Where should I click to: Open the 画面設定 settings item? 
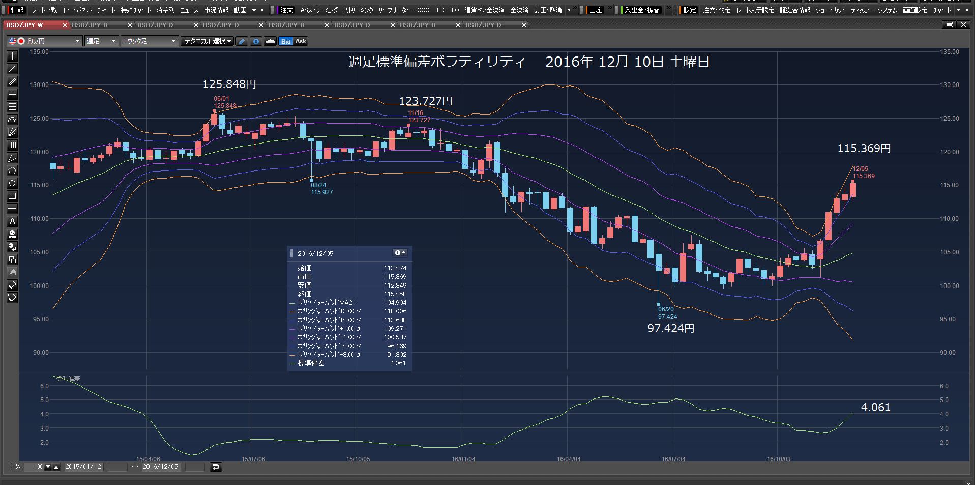(915, 10)
